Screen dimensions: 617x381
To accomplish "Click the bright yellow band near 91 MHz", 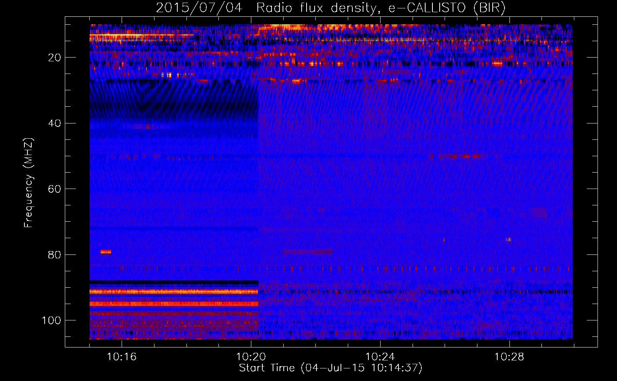I will 174,291.
